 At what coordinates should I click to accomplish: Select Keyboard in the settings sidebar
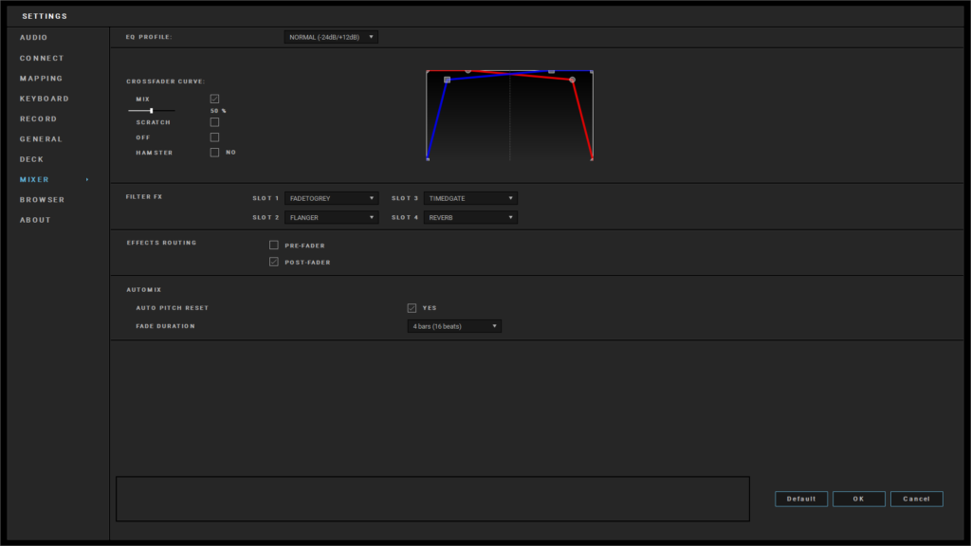45,99
